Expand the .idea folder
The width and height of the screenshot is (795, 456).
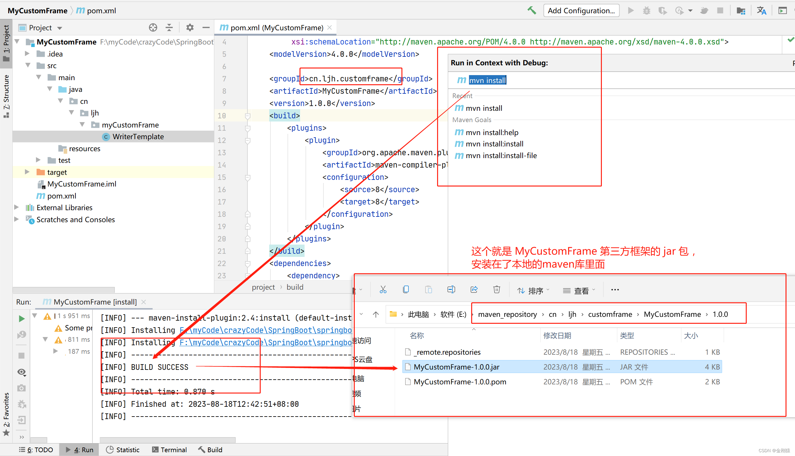click(x=27, y=54)
